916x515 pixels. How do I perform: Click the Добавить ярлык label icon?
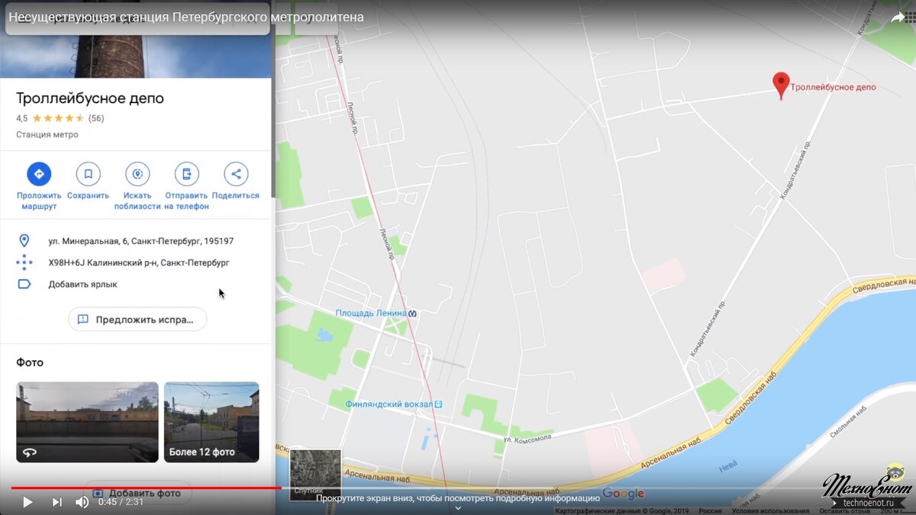24,284
